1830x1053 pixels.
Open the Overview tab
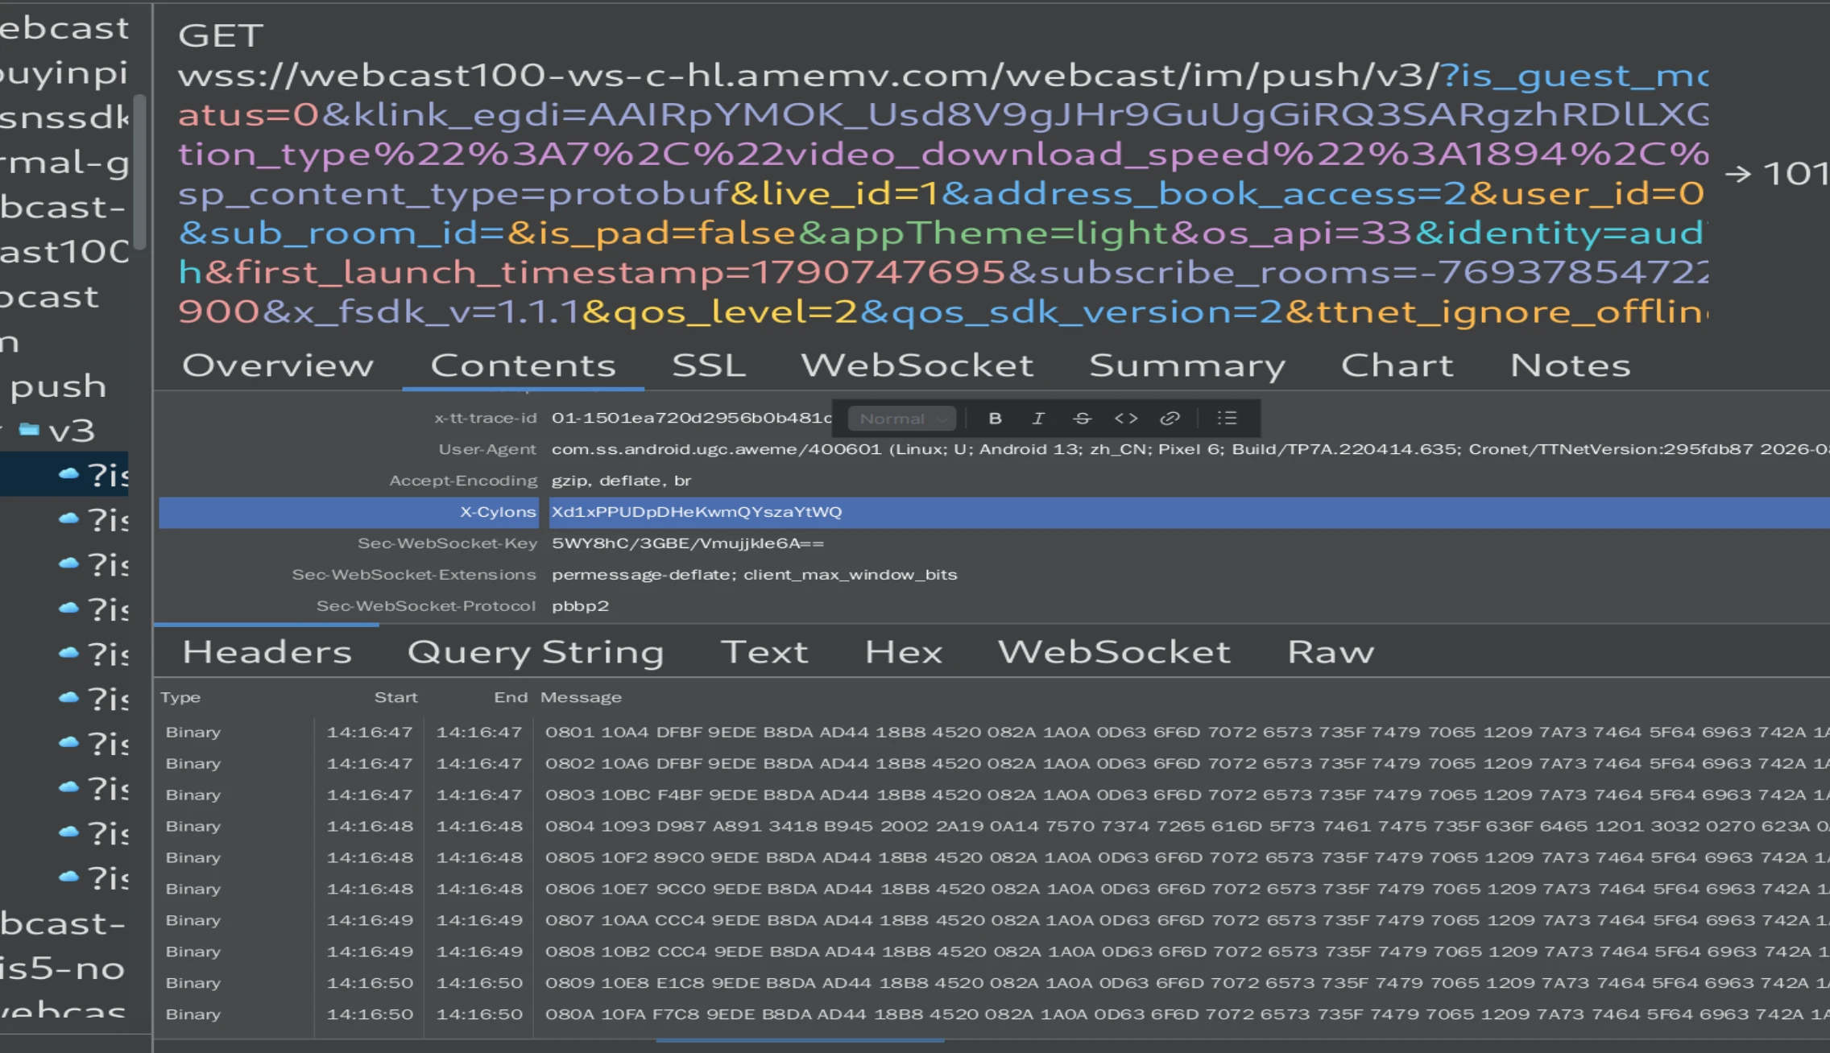(x=278, y=365)
